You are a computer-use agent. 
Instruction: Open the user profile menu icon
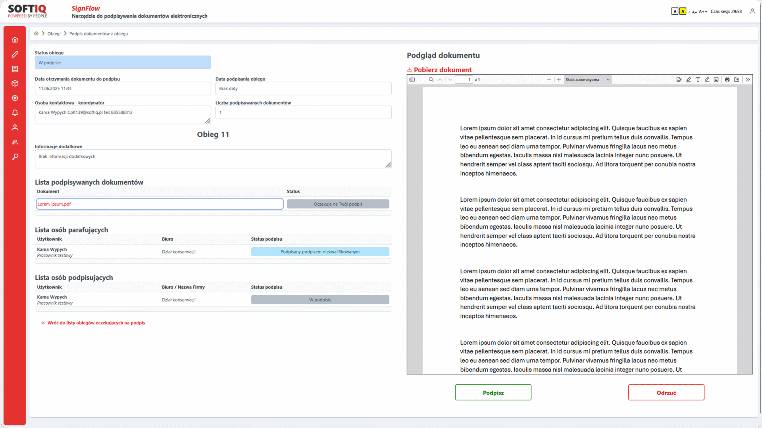(752, 12)
